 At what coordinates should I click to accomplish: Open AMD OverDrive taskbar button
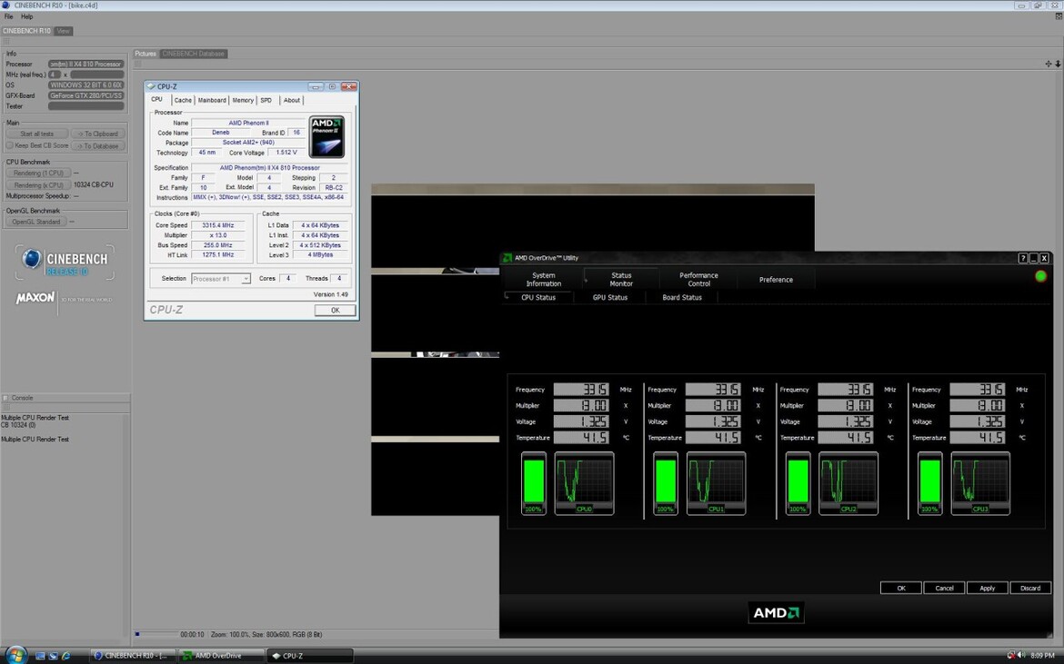(x=221, y=656)
